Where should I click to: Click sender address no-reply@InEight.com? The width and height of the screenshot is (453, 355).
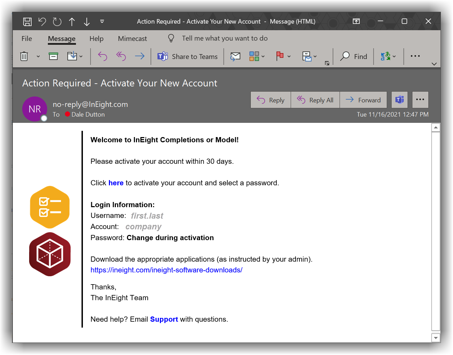[x=90, y=104]
